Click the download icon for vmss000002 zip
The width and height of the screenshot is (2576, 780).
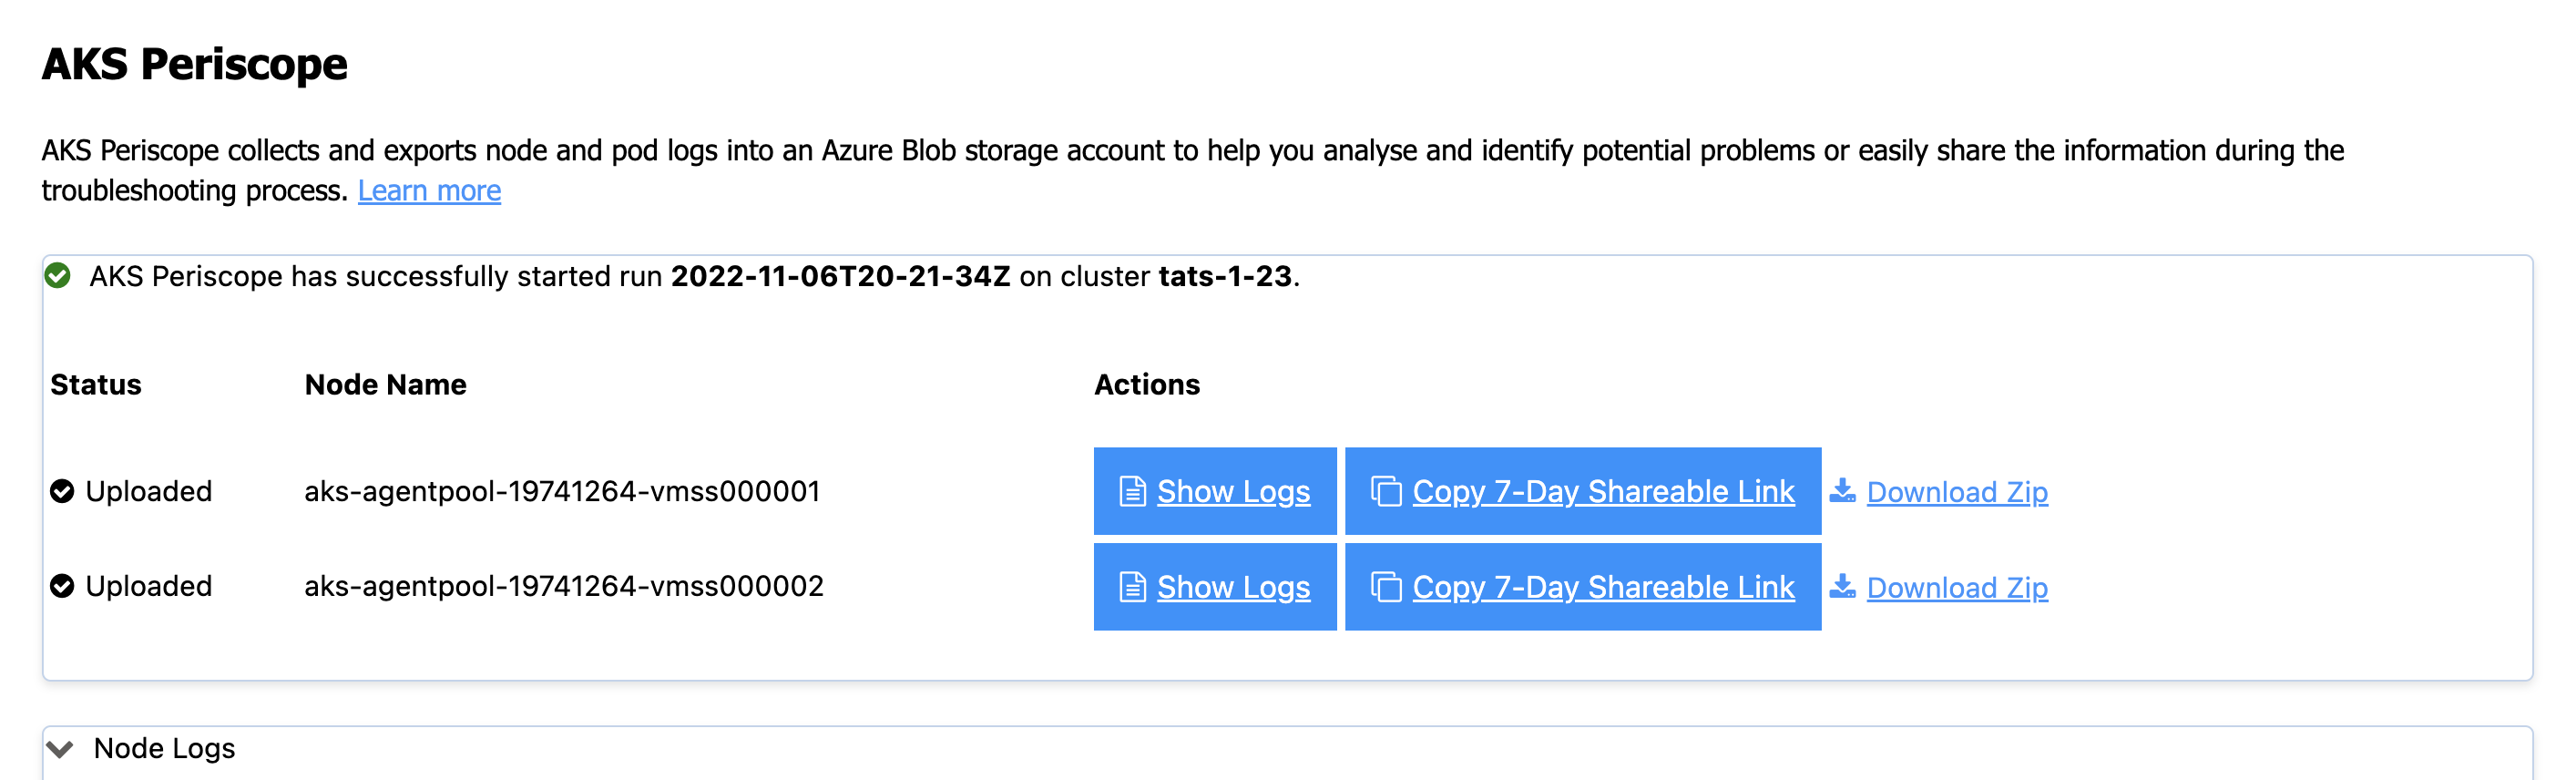pyautogui.click(x=1842, y=586)
